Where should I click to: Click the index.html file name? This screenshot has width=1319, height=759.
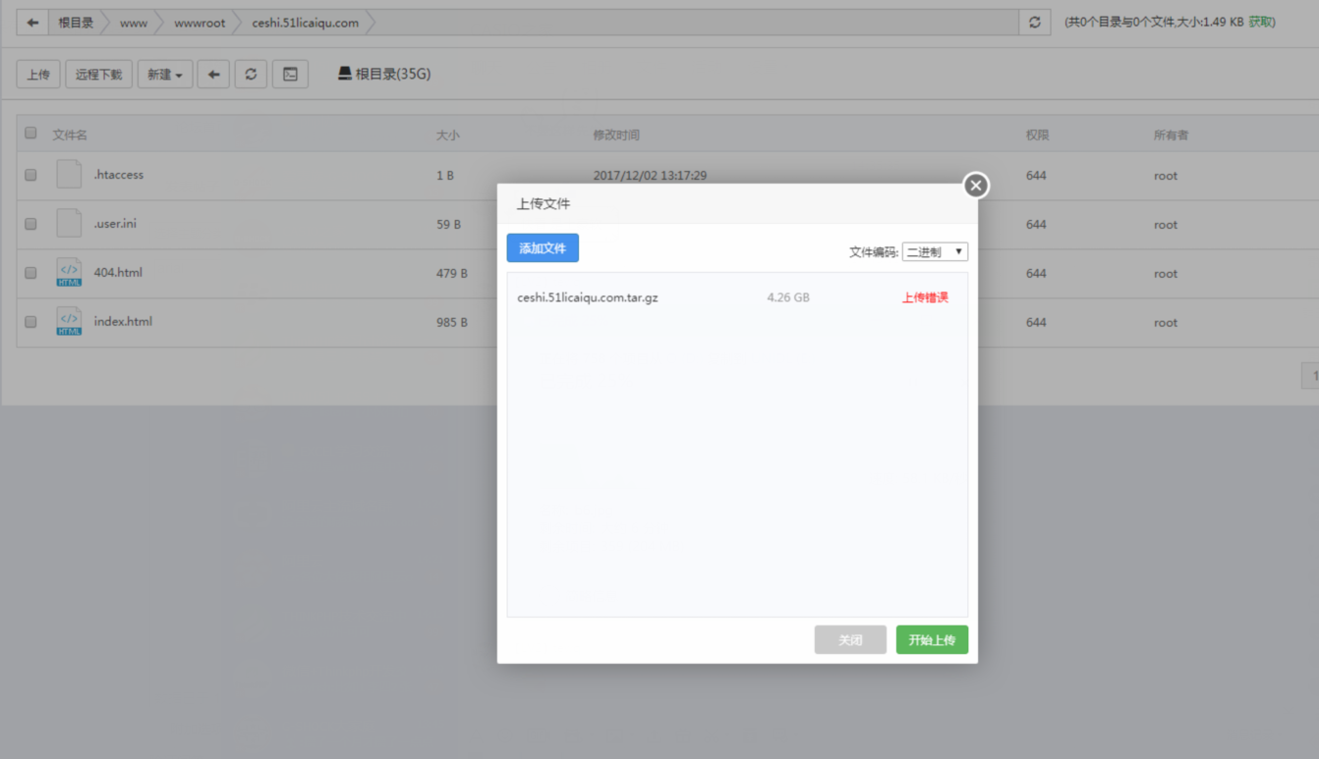click(123, 322)
